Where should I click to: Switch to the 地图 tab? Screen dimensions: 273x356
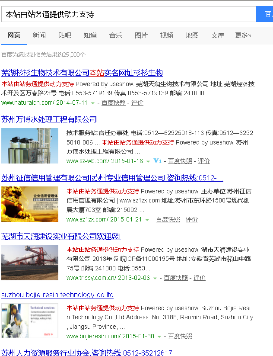click(192, 35)
